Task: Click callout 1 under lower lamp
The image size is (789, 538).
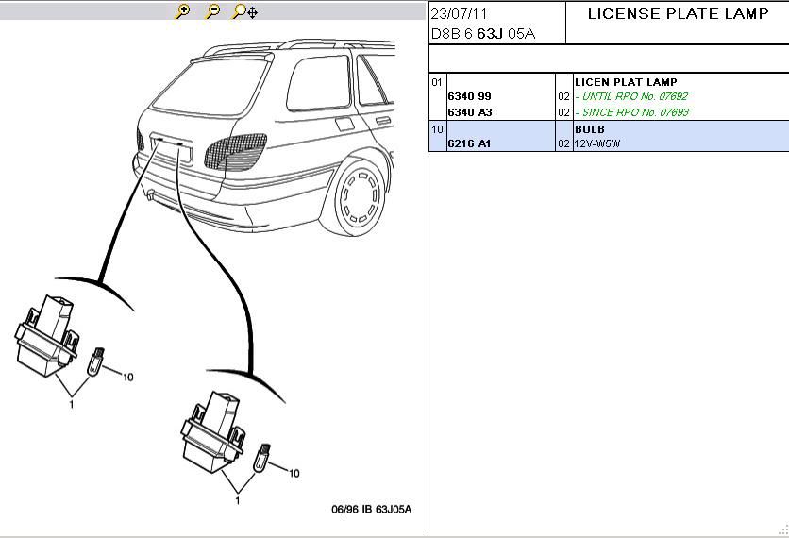Action: (x=237, y=500)
